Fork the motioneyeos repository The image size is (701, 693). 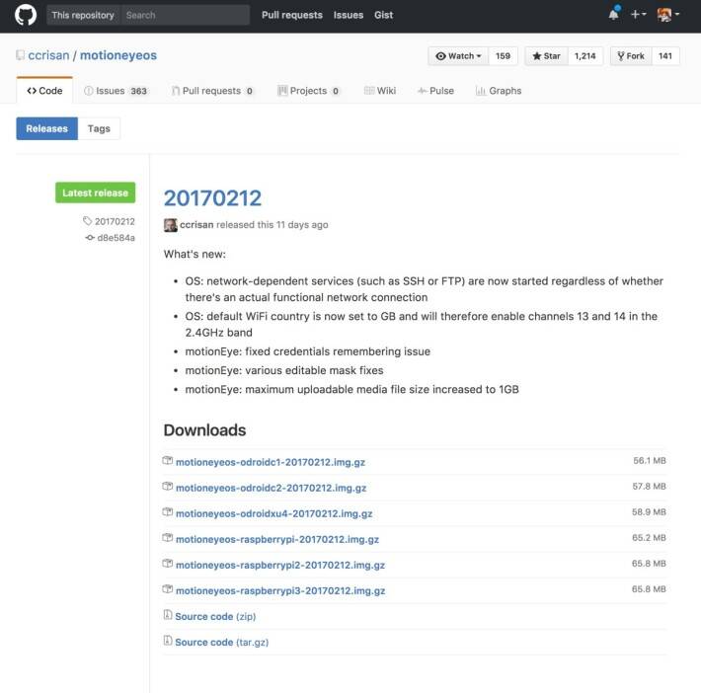tap(631, 56)
